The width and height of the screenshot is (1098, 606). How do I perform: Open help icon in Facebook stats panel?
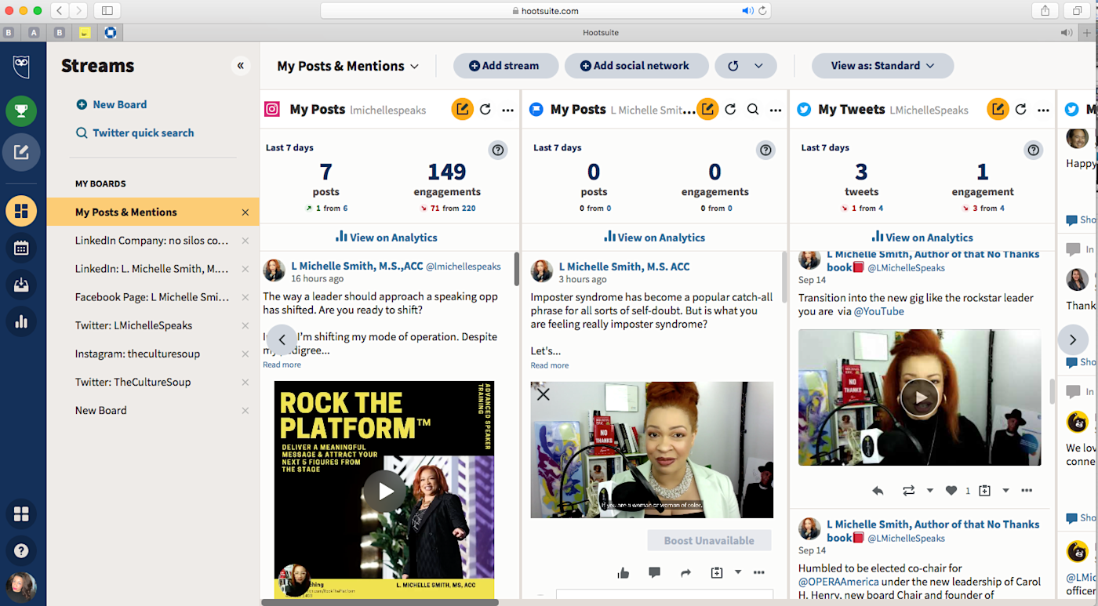point(765,151)
